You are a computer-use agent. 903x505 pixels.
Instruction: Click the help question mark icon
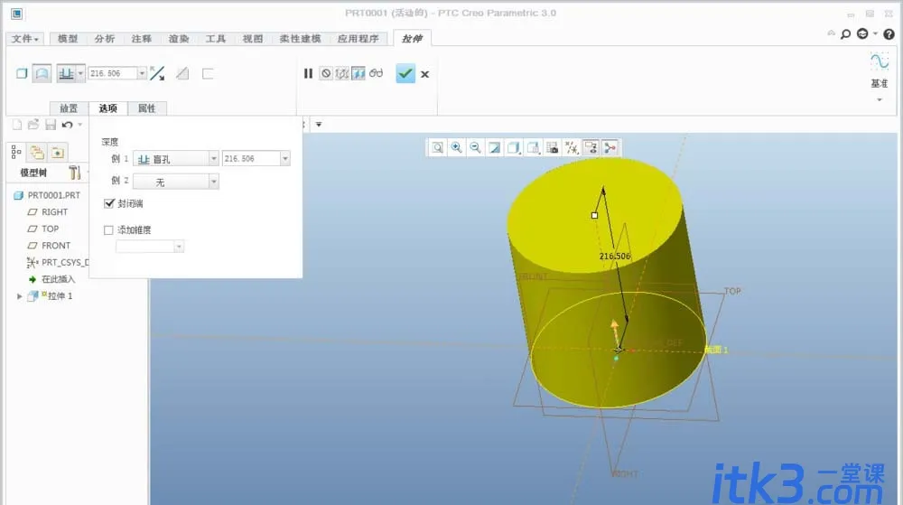[x=889, y=34]
